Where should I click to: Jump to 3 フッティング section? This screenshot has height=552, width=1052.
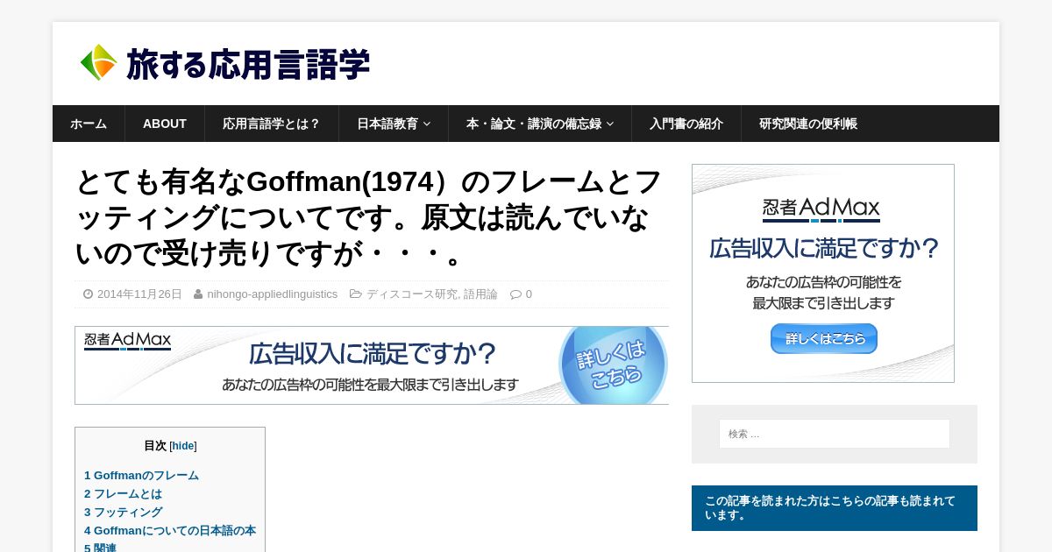pos(123,513)
